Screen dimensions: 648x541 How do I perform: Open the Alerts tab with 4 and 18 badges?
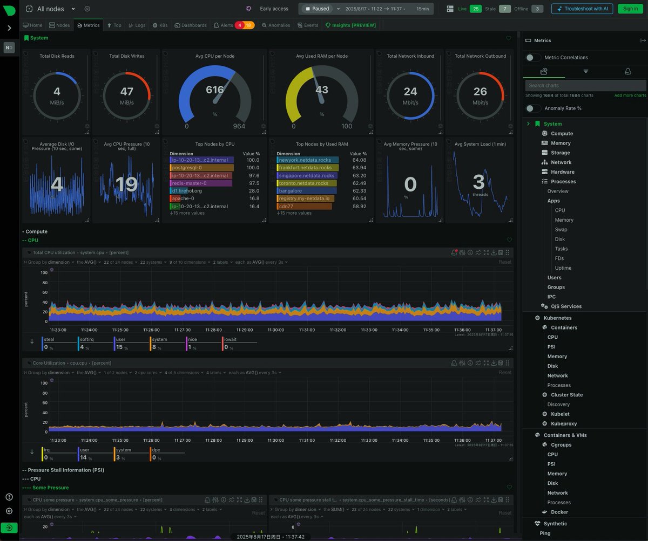(233, 25)
